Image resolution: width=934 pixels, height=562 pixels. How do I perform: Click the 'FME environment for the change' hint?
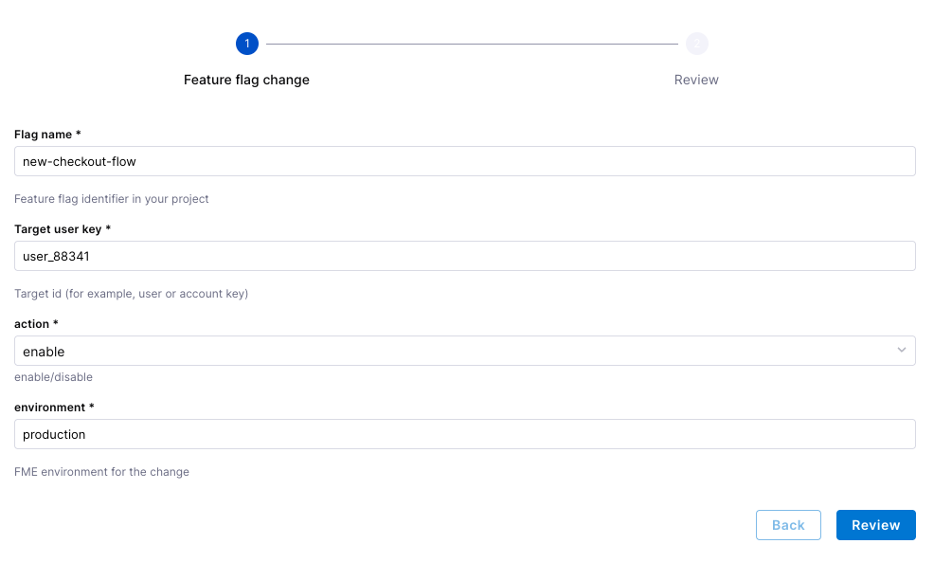click(101, 471)
